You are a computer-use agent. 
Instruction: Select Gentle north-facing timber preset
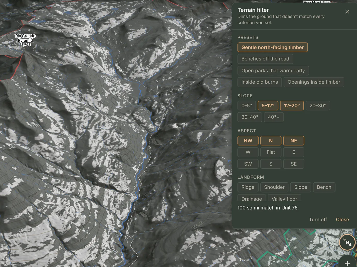click(272, 47)
